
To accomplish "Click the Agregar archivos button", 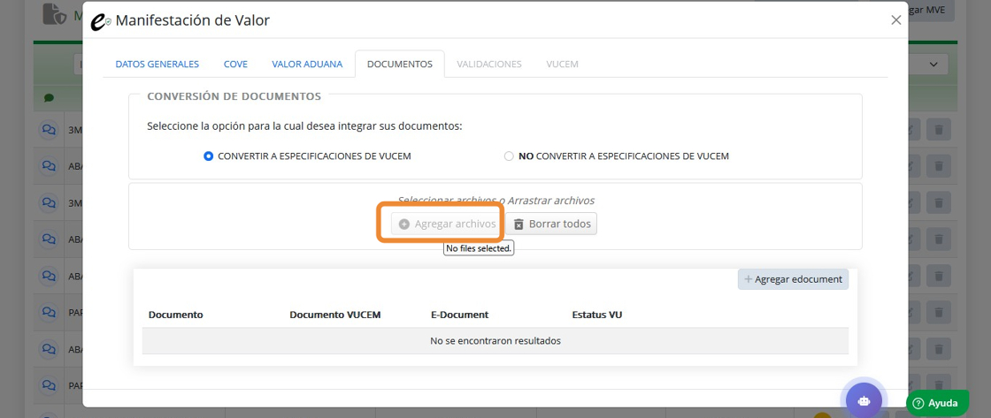I will pos(446,224).
